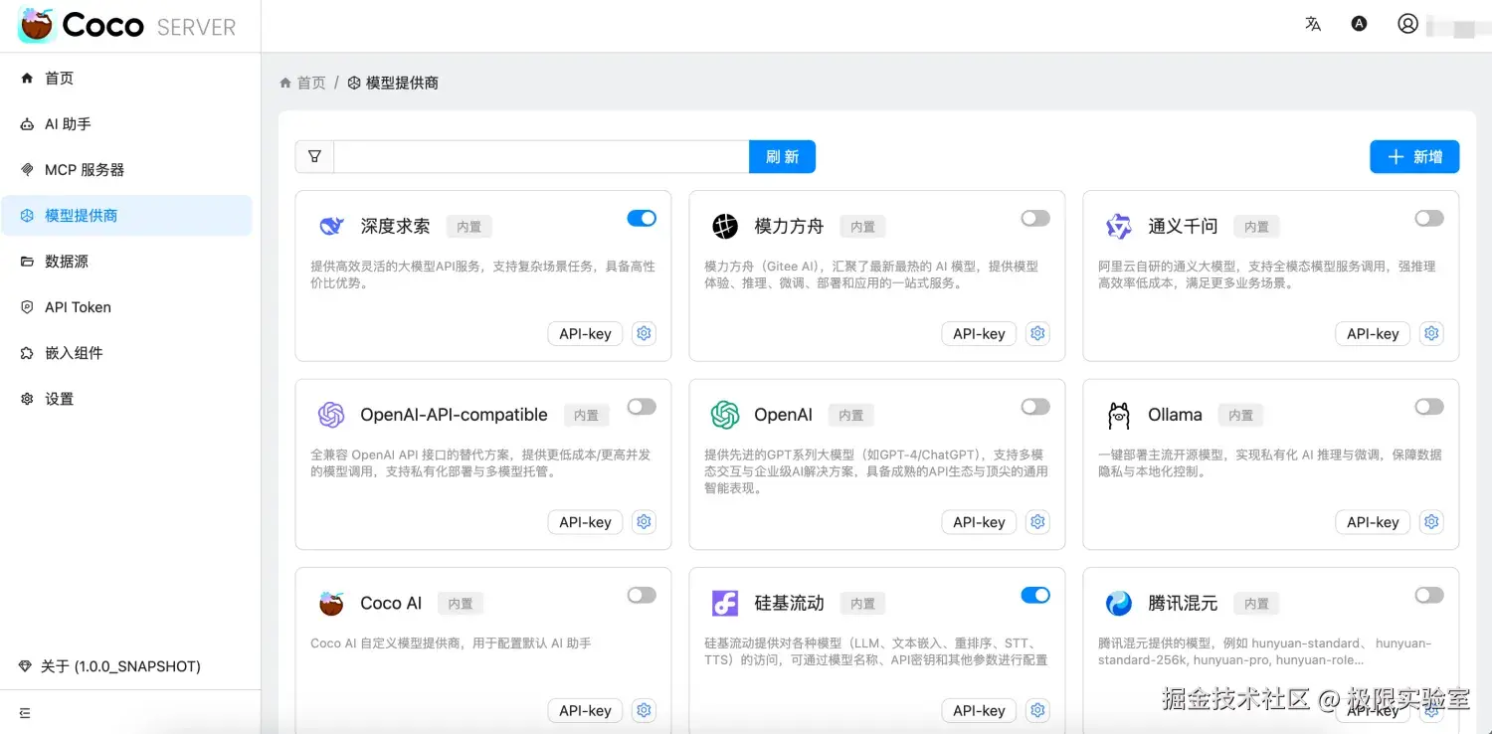Image resolution: width=1492 pixels, height=734 pixels.
Task: Click the purple OpenAI-API-compatible logo
Action: click(x=331, y=415)
